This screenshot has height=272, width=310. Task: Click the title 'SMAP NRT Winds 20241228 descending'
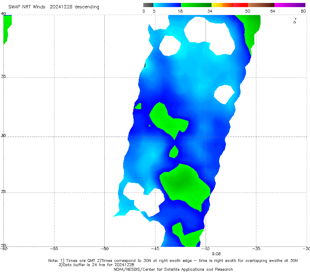coord(54,7)
